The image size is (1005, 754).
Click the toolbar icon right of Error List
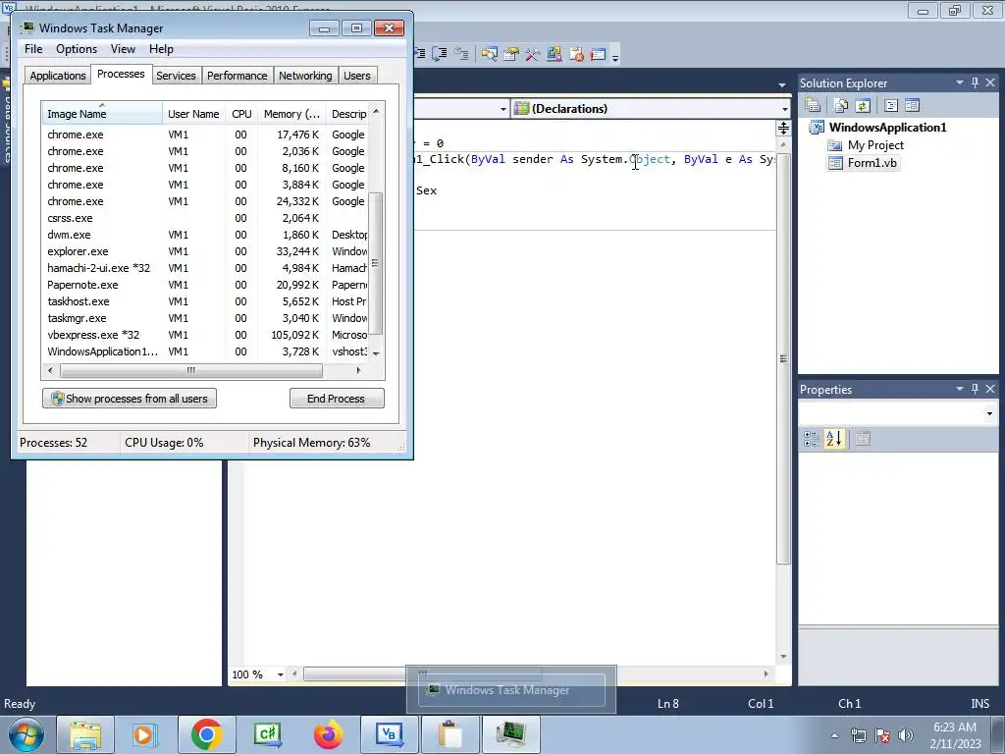[x=598, y=55]
